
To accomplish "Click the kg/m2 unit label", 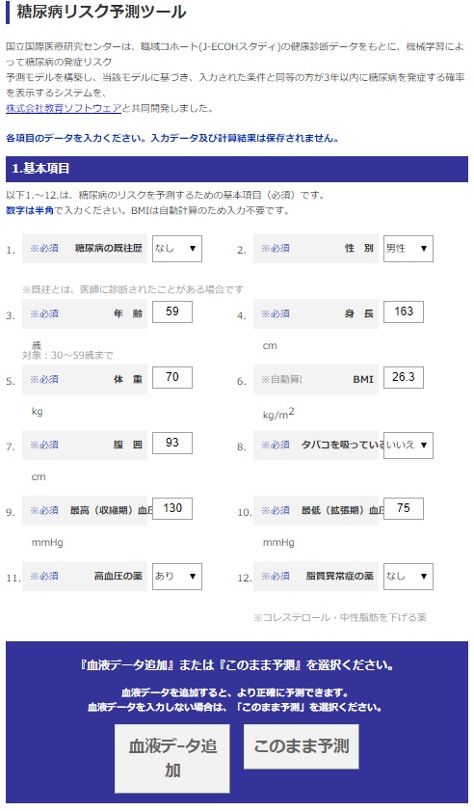I will click(278, 414).
